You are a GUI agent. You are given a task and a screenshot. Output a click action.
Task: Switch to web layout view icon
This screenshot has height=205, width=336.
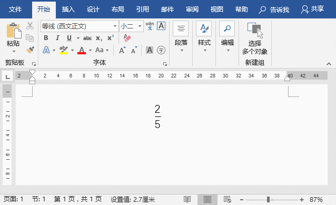(228, 200)
